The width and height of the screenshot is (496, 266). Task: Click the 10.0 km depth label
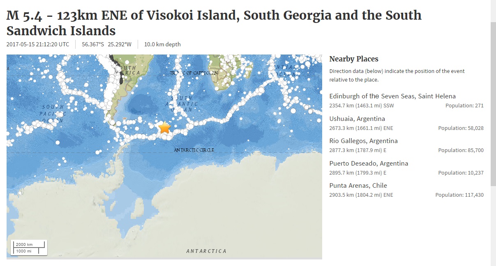[162, 44]
